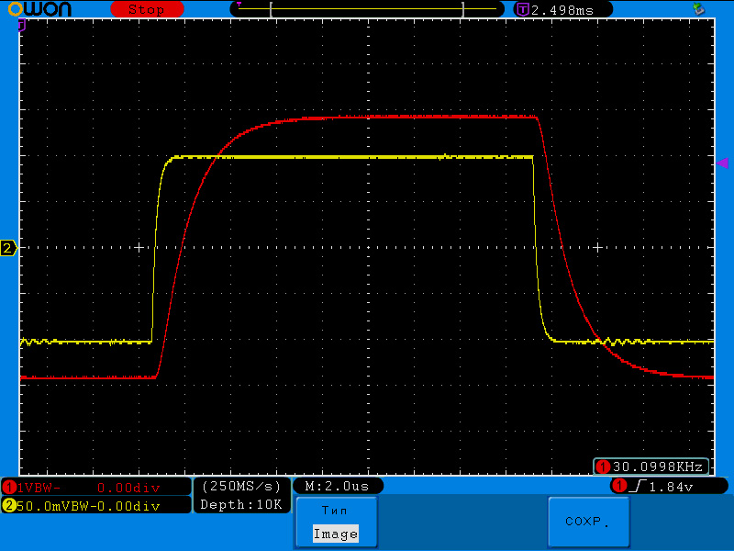The height and width of the screenshot is (551, 734).
Task: Click the СОХР. save button
Action: point(588,522)
